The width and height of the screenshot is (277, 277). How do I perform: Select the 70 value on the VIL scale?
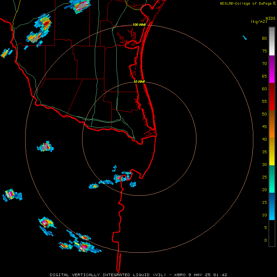(x=264, y=64)
